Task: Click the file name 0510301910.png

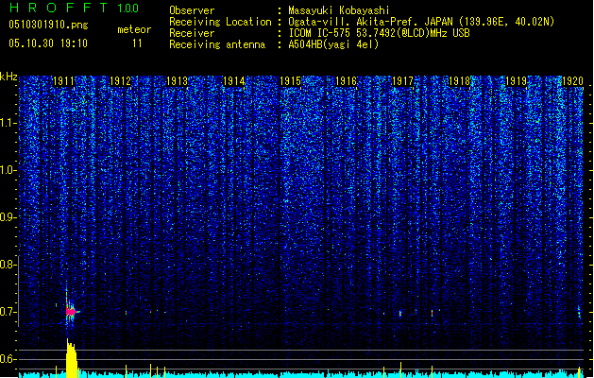Action: (x=48, y=26)
